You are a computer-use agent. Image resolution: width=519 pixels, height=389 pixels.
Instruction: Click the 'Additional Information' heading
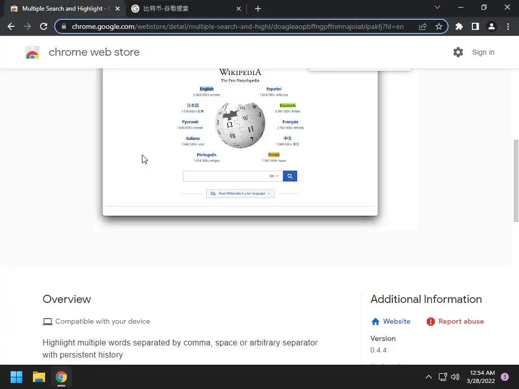click(426, 299)
